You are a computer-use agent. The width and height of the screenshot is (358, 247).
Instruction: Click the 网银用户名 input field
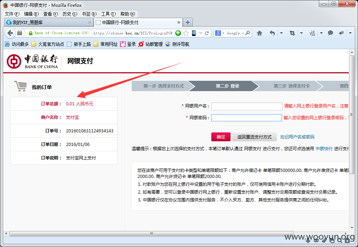[x=247, y=106]
